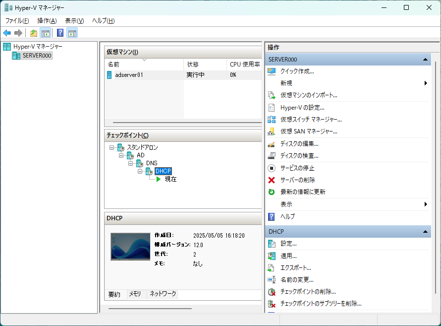Click the エクスポート icon
The image size is (441, 326).
pyautogui.click(x=271, y=268)
